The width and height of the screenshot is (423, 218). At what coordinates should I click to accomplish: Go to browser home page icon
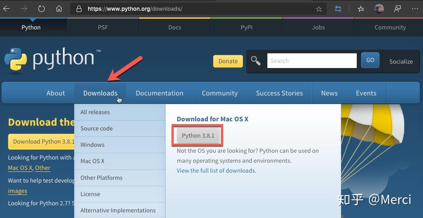[x=59, y=9]
